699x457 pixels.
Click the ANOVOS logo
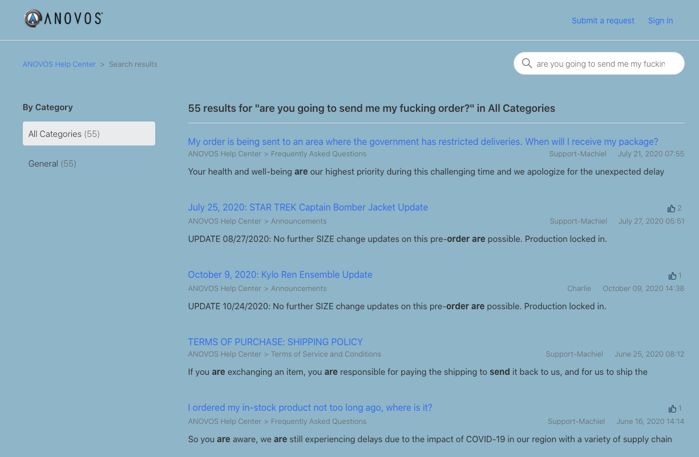tap(63, 19)
